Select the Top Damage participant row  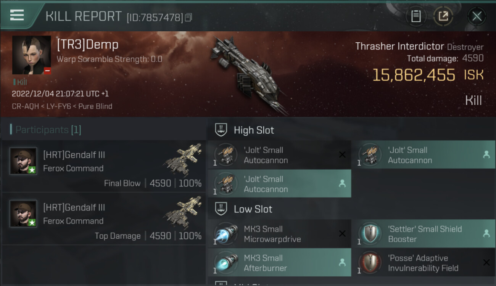click(104, 219)
